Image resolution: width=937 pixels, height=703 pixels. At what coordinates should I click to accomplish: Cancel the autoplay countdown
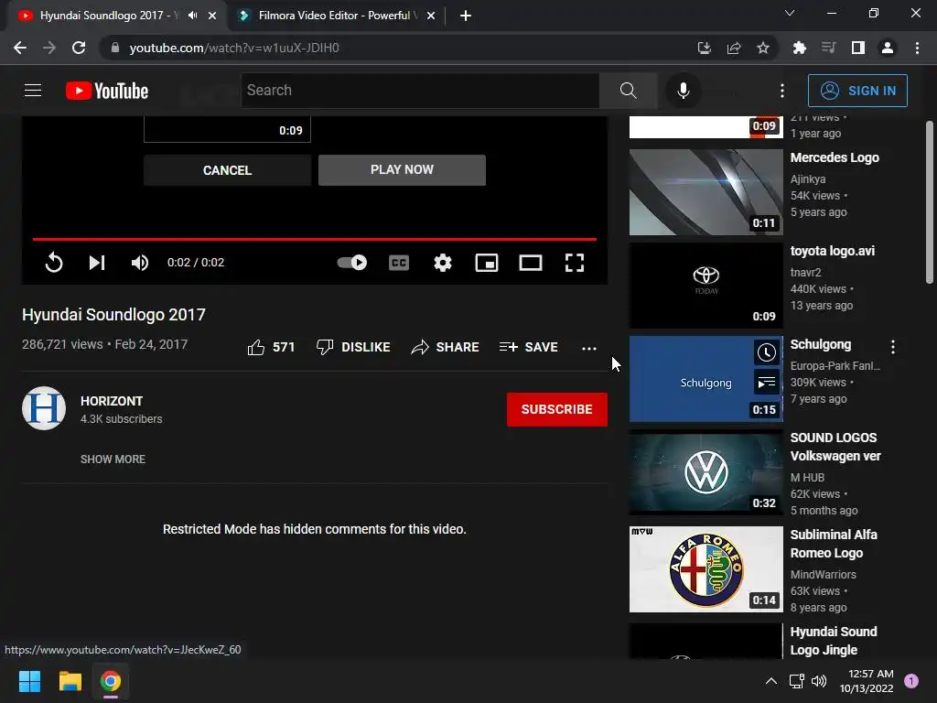[227, 170]
